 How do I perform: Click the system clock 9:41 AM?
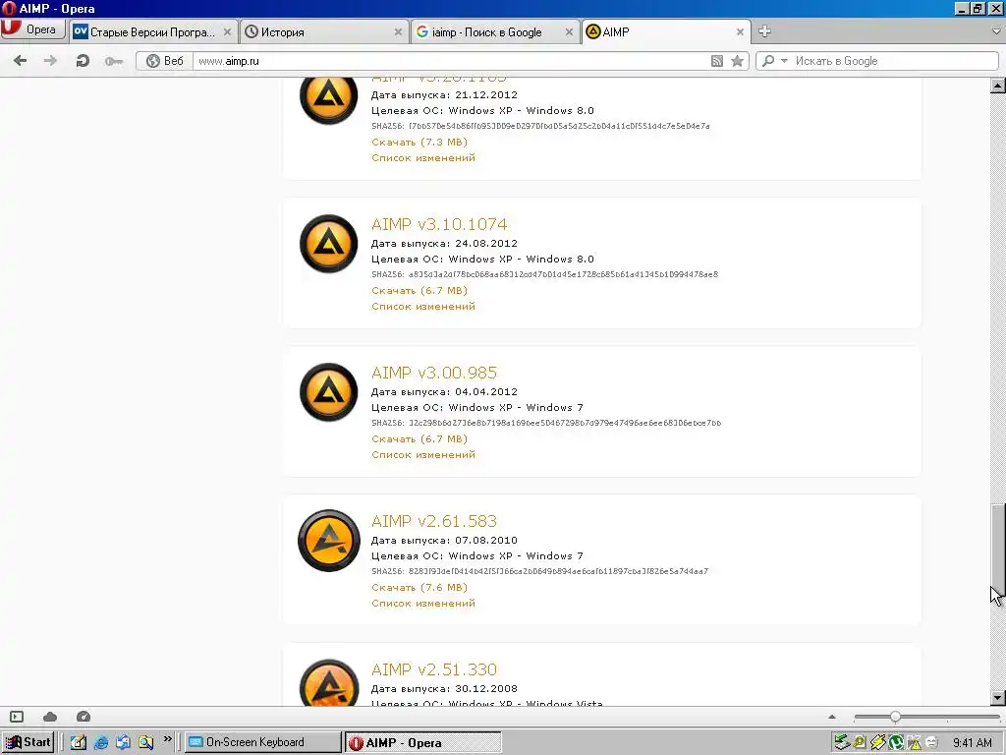click(972, 743)
